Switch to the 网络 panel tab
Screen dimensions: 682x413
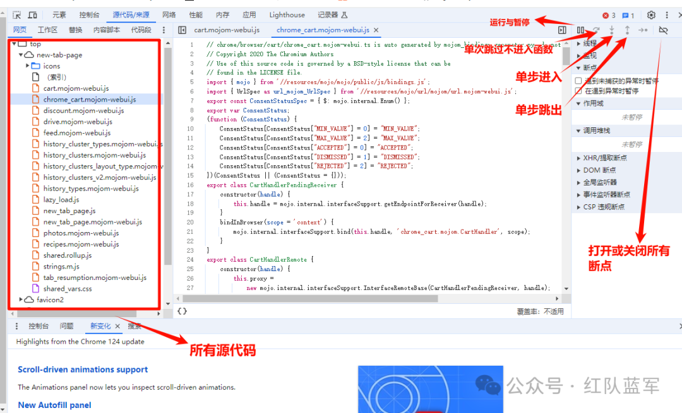169,15
